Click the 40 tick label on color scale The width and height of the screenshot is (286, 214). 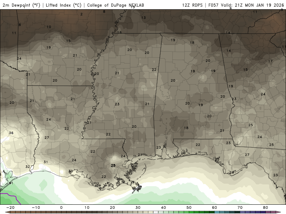(163, 208)
